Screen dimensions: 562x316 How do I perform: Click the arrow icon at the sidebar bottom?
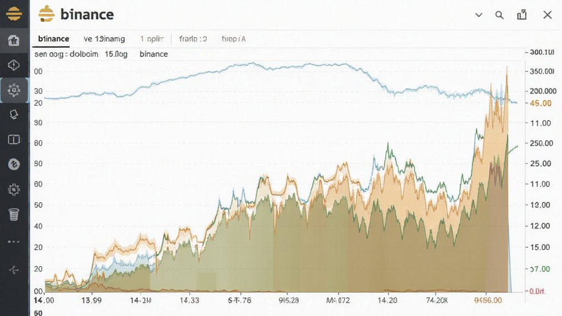[14, 270]
